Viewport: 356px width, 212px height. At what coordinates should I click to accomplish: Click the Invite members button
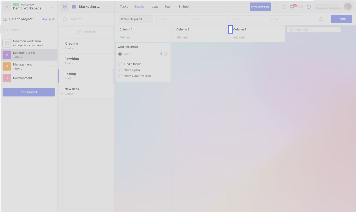point(260,7)
